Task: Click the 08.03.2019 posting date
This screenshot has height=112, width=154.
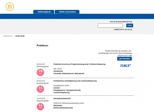Action: coord(41,64)
